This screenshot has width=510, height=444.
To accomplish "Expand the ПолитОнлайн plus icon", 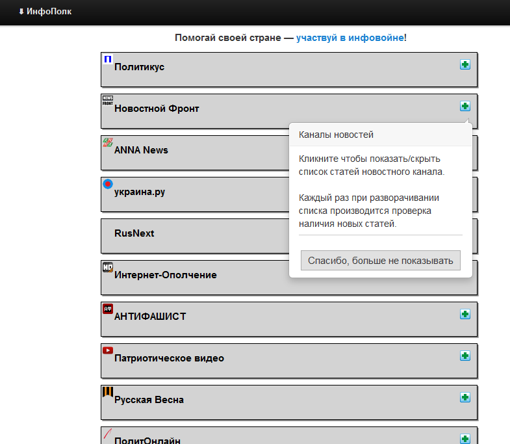I will (x=465, y=439).
